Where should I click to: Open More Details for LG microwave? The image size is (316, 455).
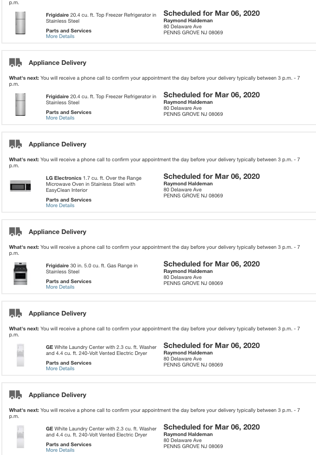point(60,205)
